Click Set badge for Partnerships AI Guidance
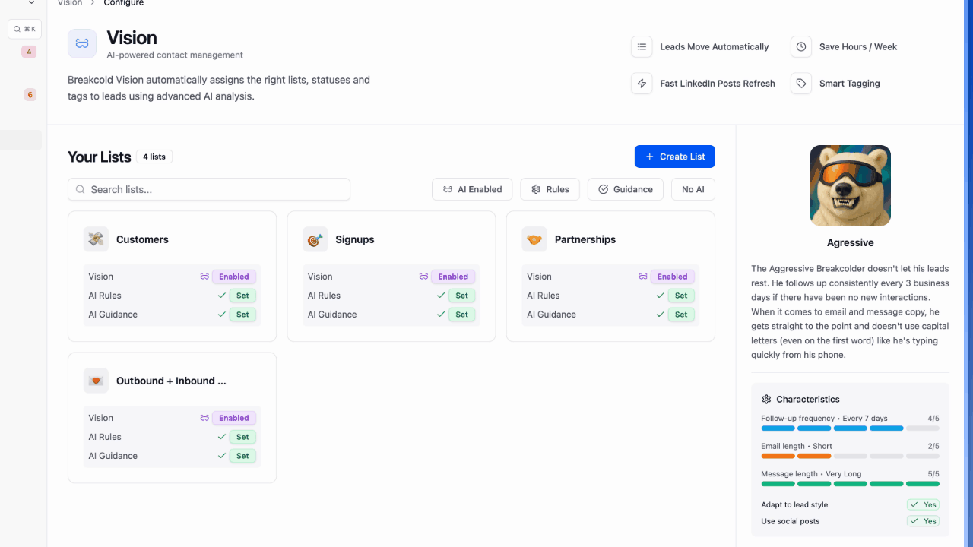This screenshot has width=973, height=547. (x=681, y=315)
